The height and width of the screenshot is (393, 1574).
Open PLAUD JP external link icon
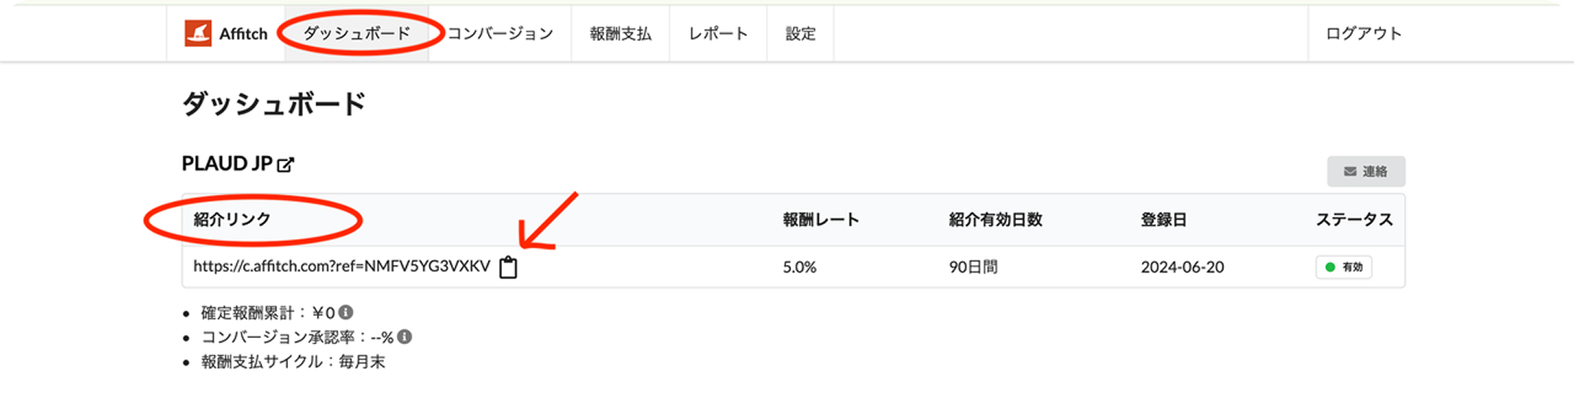[286, 164]
